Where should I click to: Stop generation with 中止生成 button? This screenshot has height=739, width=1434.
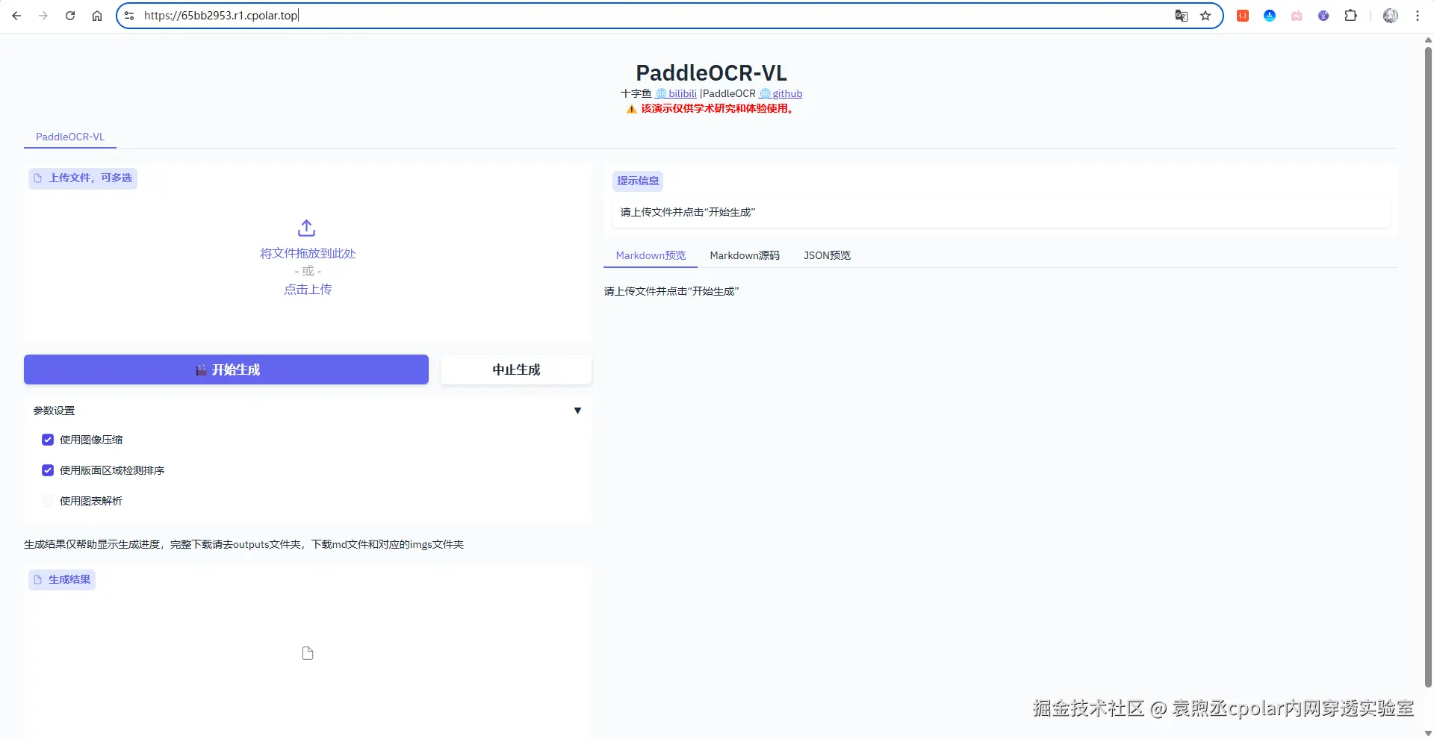[x=516, y=369]
